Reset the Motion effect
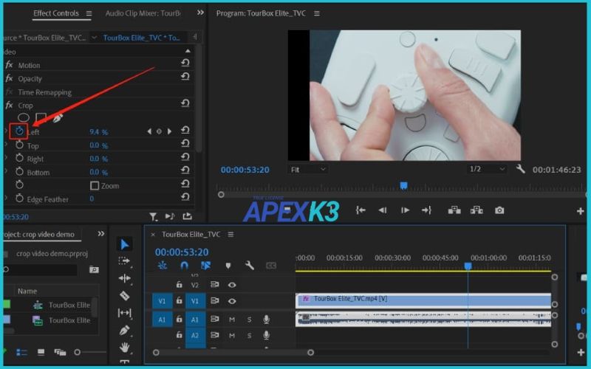 coord(185,63)
